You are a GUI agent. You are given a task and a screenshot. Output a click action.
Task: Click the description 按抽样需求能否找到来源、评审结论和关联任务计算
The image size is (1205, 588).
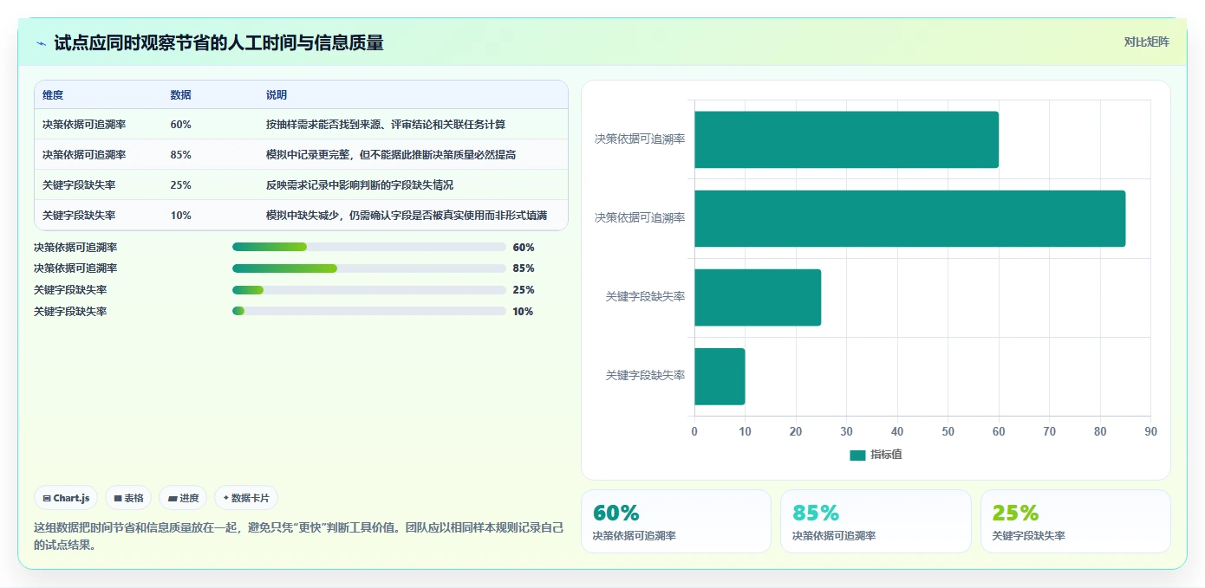coord(386,125)
